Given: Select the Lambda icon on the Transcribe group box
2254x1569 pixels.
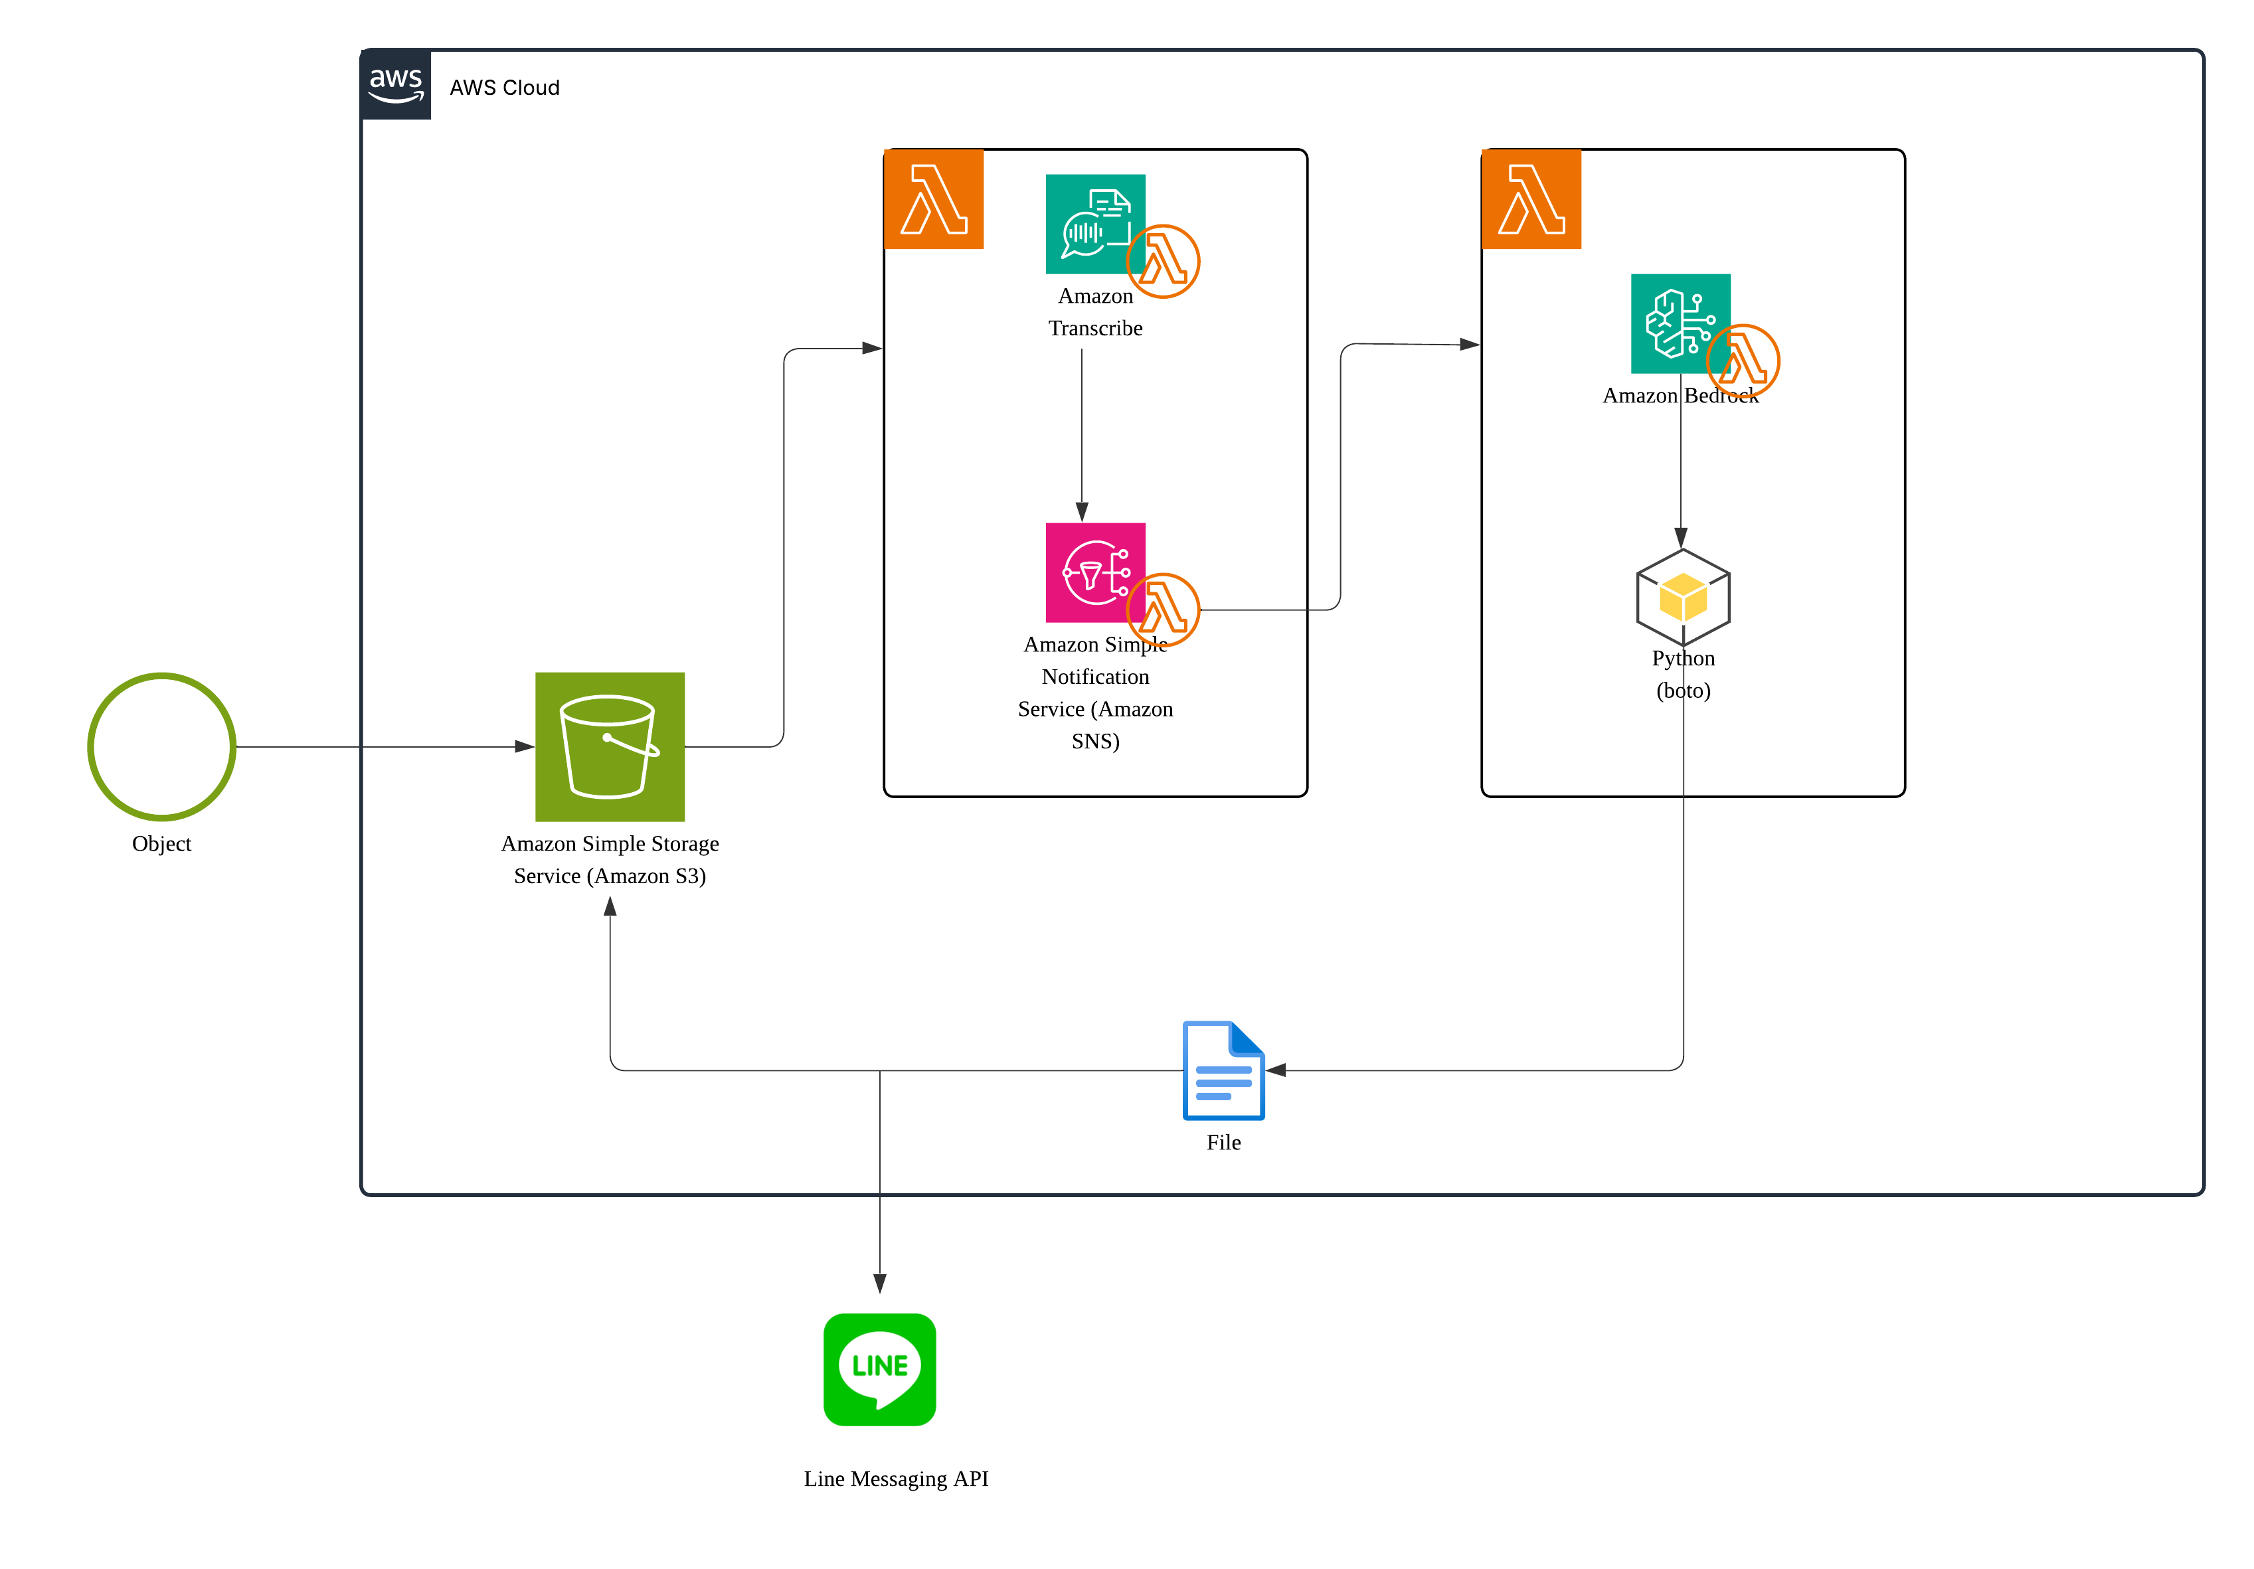Looking at the screenshot, I should (x=934, y=199).
